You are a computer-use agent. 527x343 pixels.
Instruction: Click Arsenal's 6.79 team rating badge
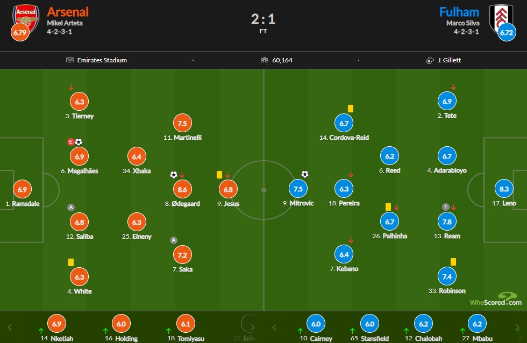click(x=20, y=32)
